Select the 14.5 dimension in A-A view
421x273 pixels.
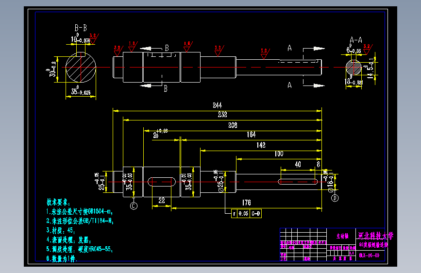[x=370, y=69]
